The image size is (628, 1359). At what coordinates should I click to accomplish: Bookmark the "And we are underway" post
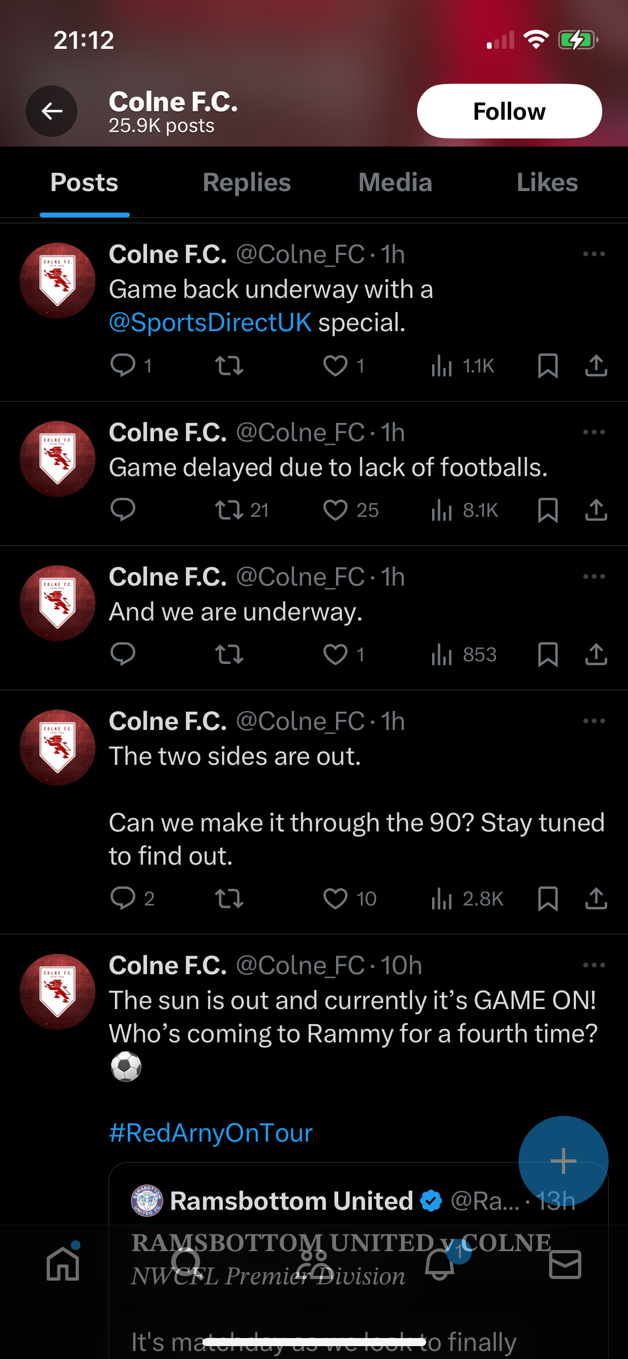(x=547, y=654)
